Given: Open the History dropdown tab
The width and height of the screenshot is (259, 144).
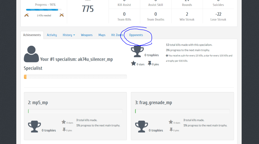Looking at the screenshot, I should click(x=69, y=35).
